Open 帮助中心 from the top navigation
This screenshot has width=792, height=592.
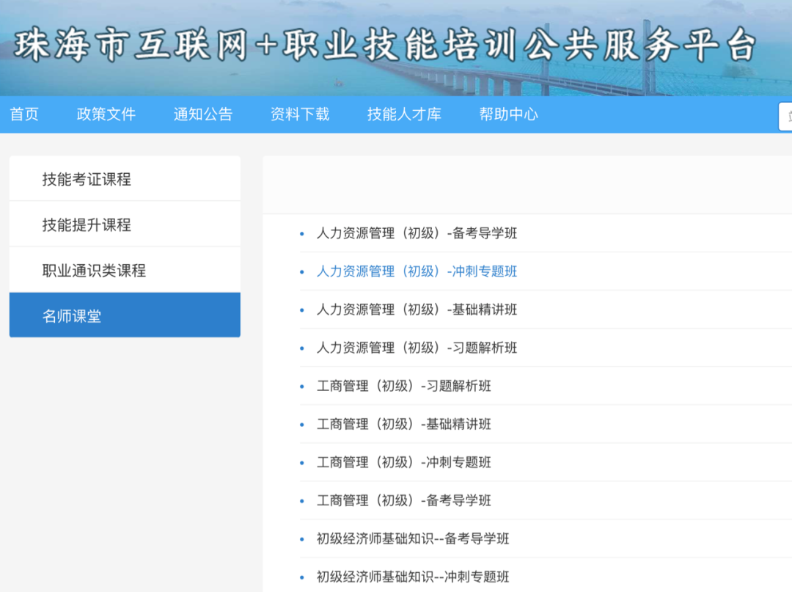point(508,114)
